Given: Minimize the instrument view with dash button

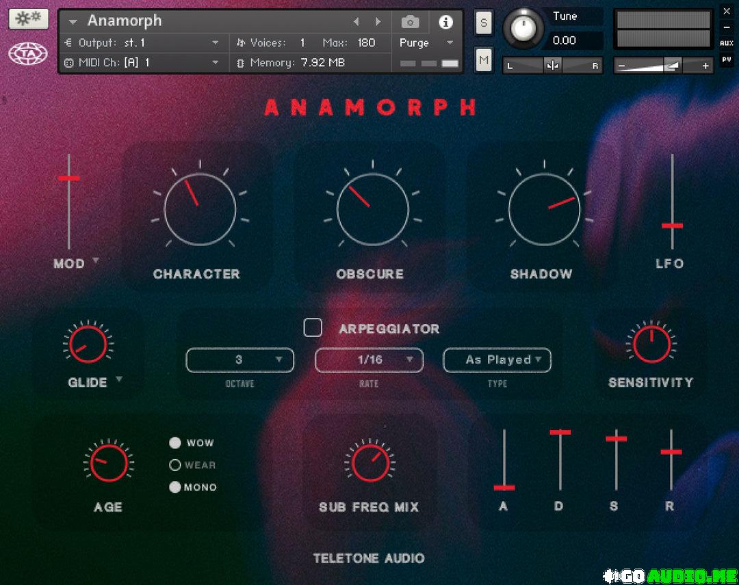Looking at the screenshot, I should [x=726, y=28].
